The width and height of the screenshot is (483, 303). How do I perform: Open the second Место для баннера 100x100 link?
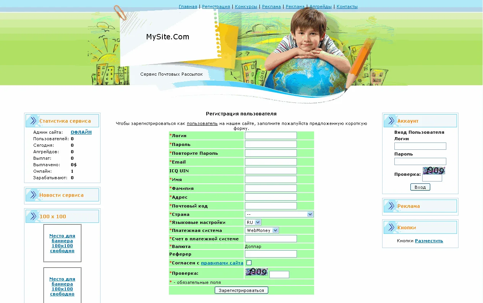pos(62,287)
